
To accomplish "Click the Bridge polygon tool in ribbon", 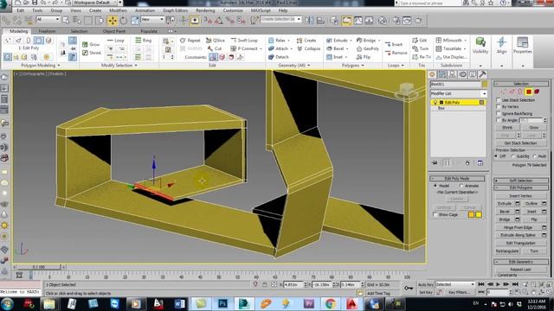I will tap(367, 41).
